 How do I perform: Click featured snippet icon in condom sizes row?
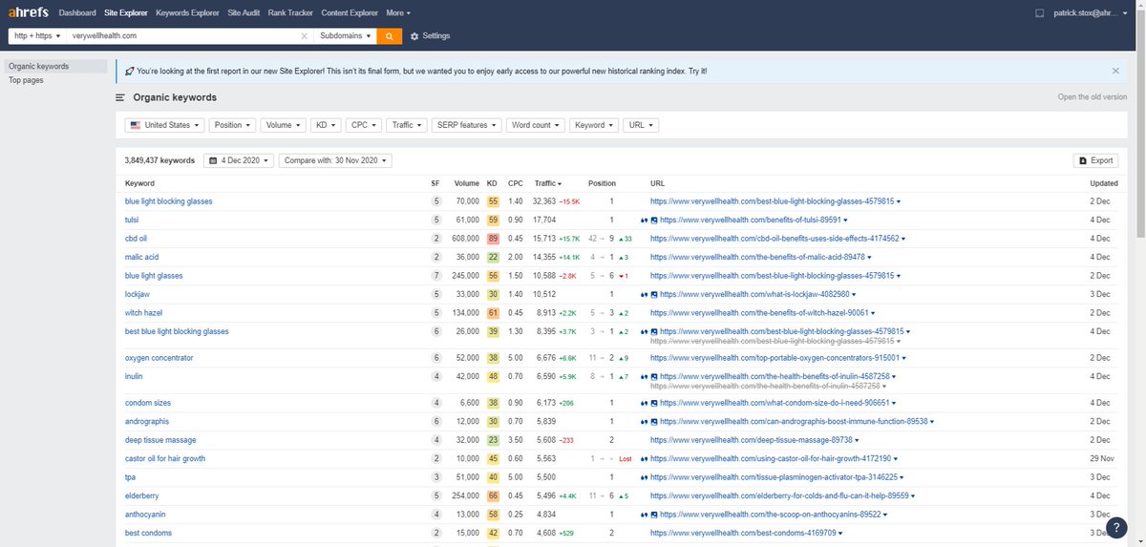point(644,403)
